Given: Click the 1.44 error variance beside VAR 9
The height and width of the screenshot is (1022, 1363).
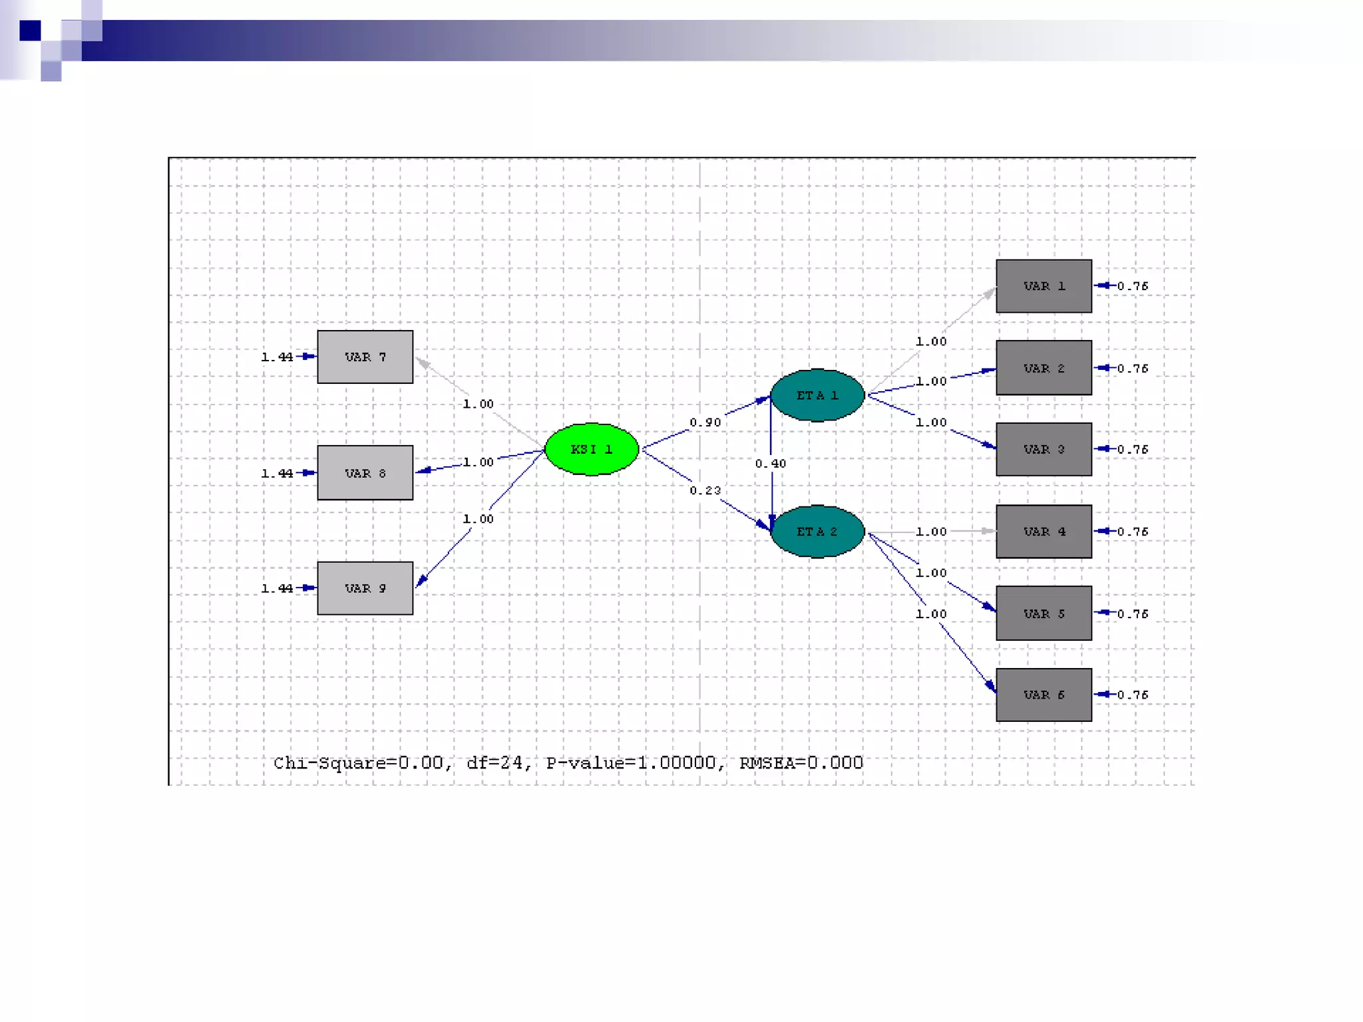Looking at the screenshot, I should [276, 588].
